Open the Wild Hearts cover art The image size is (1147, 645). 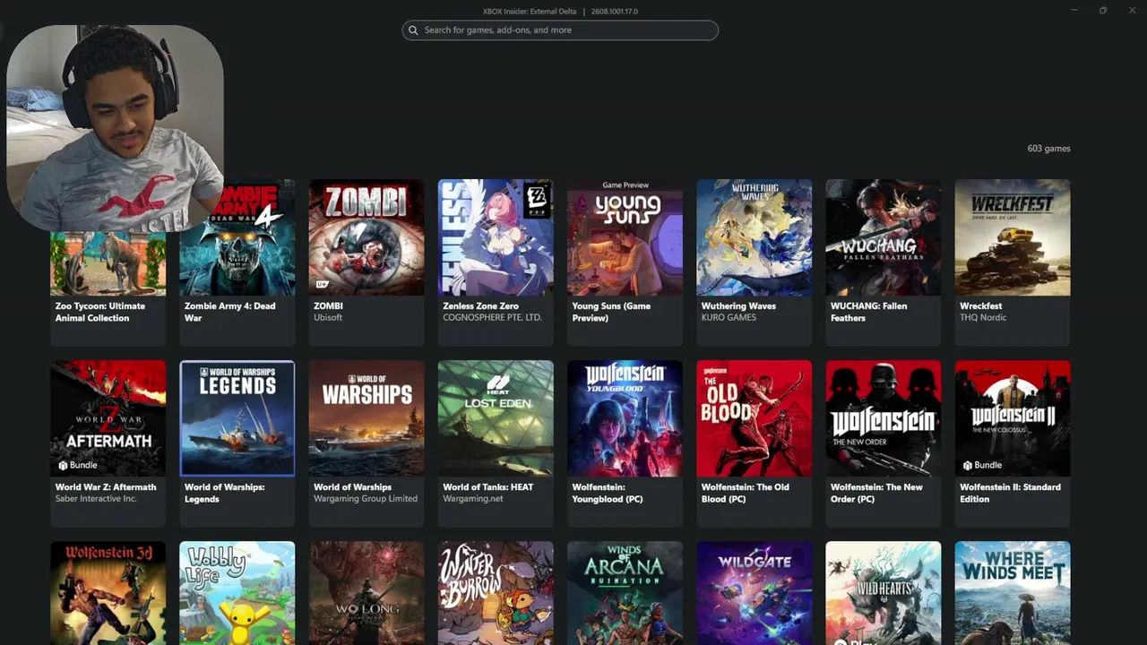coord(884,593)
